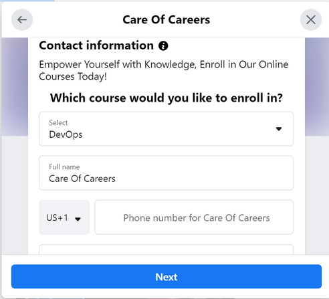The width and height of the screenshot is (329, 299).
Task: Go back using the left arrow icon
Action: click(x=22, y=19)
